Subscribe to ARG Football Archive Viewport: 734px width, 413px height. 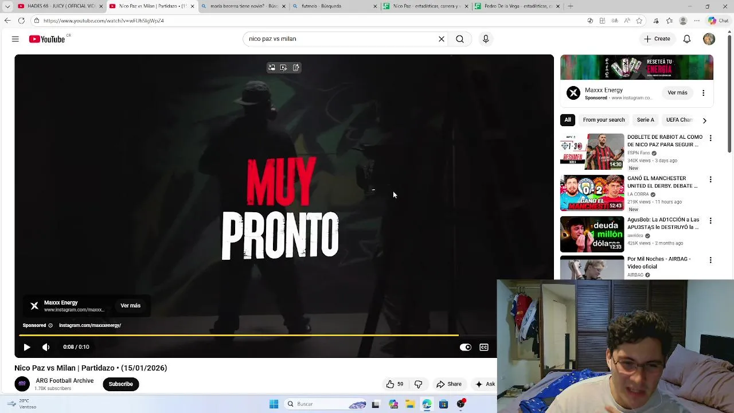[x=121, y=384]
